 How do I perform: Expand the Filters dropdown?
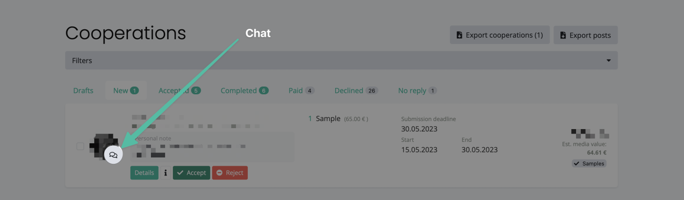coord(341,61)
